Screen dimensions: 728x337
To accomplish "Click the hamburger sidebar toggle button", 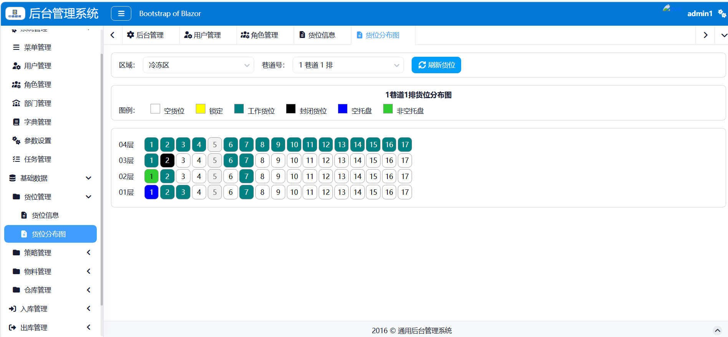I will (121, 13).
